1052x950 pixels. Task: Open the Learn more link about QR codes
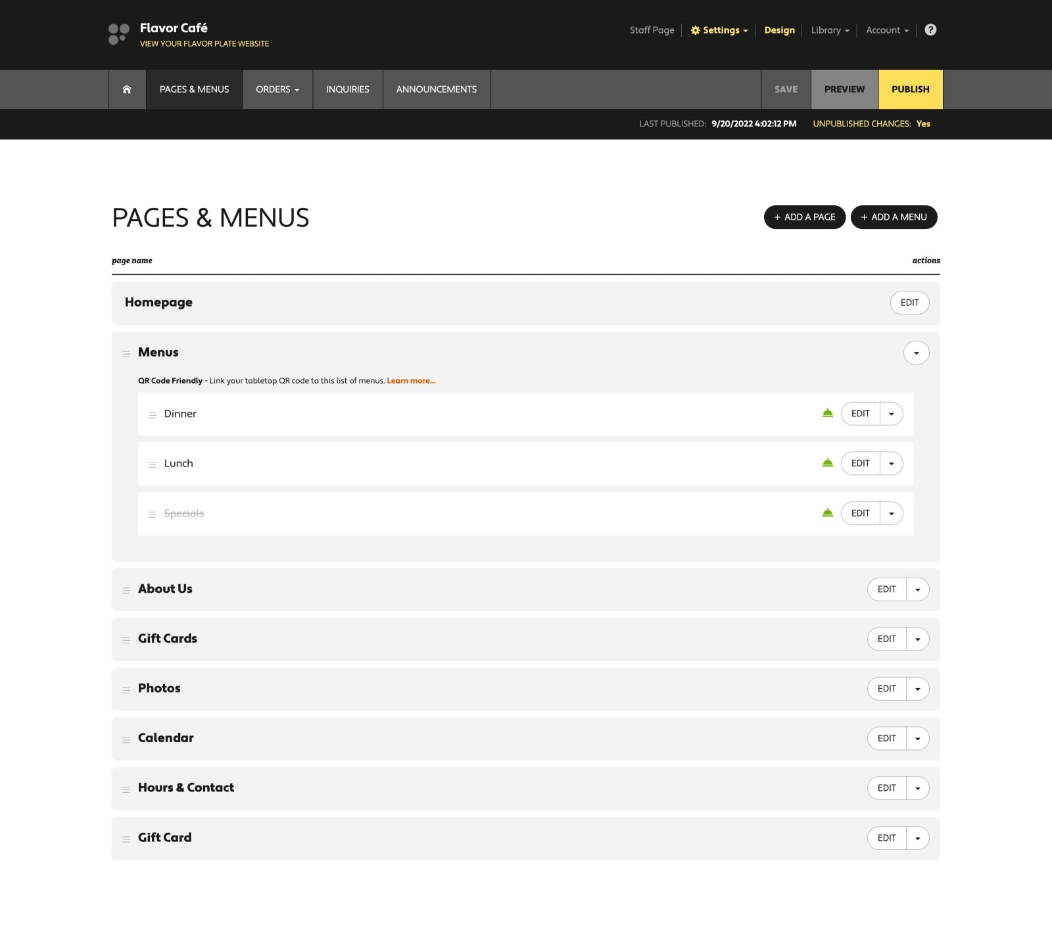coord(410,380)
